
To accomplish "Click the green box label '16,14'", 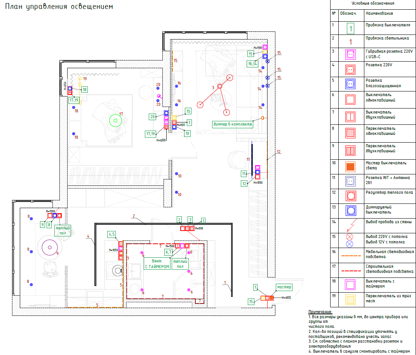I will click(252, 64).
